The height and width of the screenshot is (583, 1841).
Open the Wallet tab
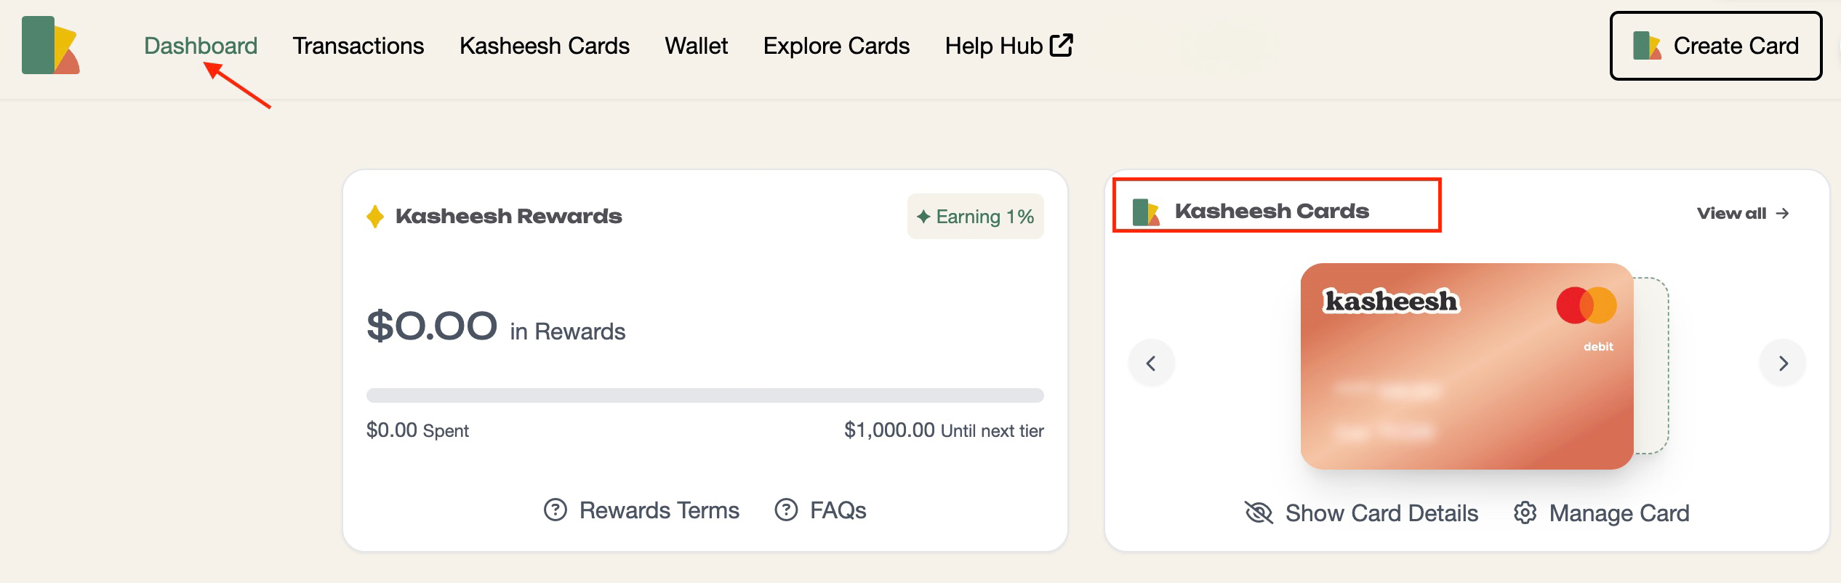pos(696,46)
